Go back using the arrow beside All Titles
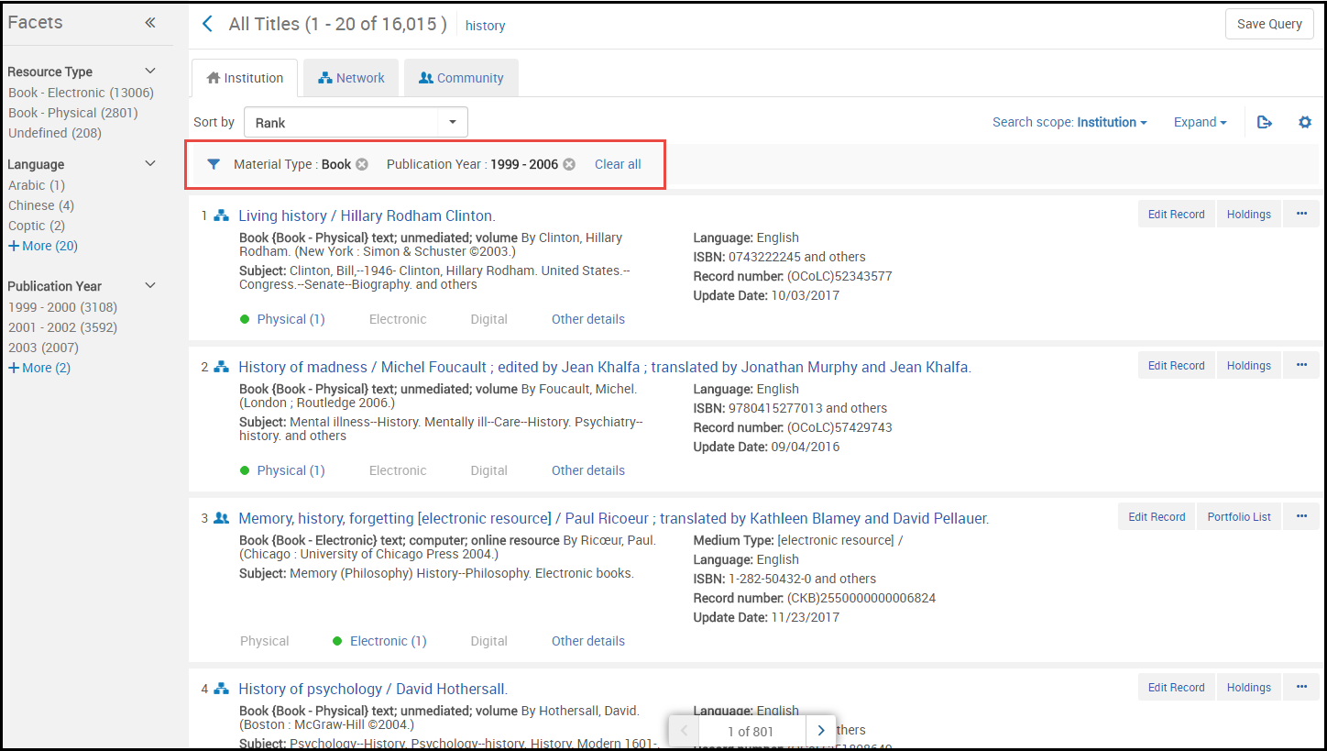The height and width of the screenshot is (751, 1327). (x=207, y=24)
